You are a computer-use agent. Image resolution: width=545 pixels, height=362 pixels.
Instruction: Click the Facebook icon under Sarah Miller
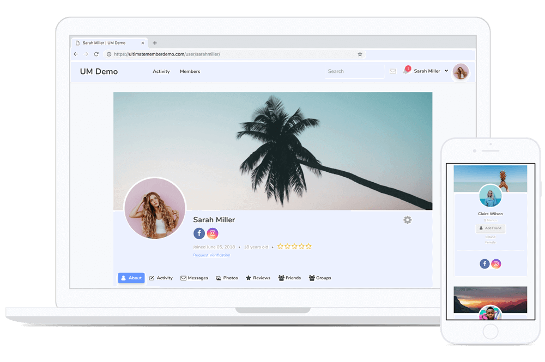pyautogui.click(x=199, y=233)
